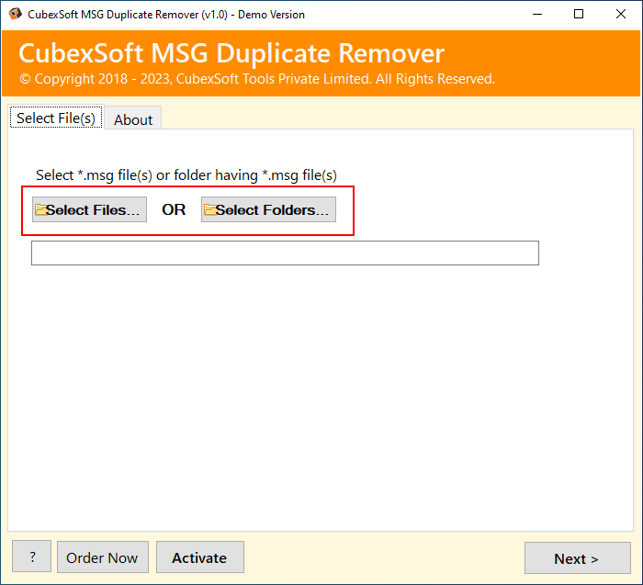Click the CubexSoft app icon in title bar
Screen dimensions: 643x585
pos(16,14)
